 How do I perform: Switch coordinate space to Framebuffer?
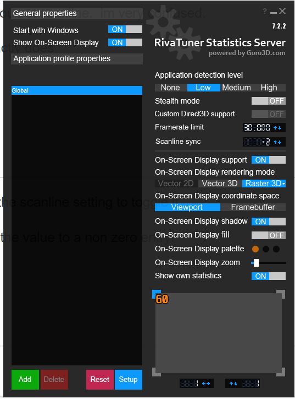pyautogui.click(x=253, y=207)
